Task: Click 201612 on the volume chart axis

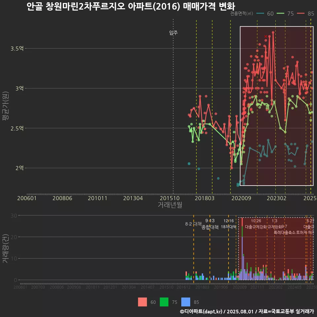Action: (x=184, y=287)
